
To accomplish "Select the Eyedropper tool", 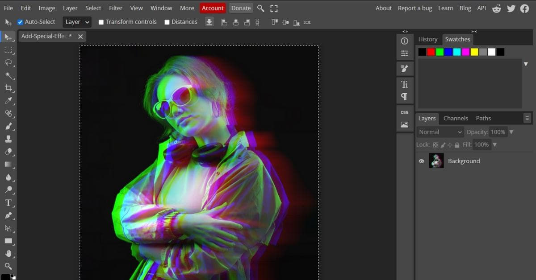I will (8, 101).
